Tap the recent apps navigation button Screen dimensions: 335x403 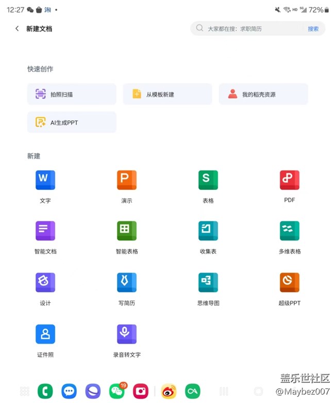(224, 392)
